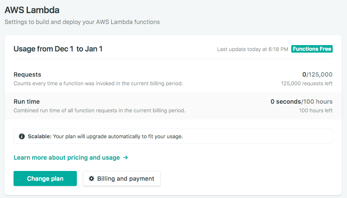347x198 pixels.
Task: Follow the Learn more about pricing link
Action: (x=67, y=157)
